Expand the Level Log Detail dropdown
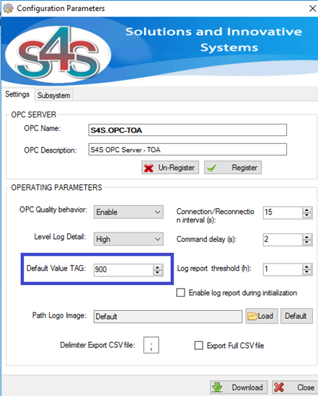This screenshot has height=396, width=318. [128, 239]
